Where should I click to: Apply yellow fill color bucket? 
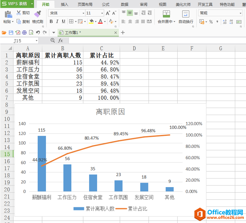click(x=91, y=21)
